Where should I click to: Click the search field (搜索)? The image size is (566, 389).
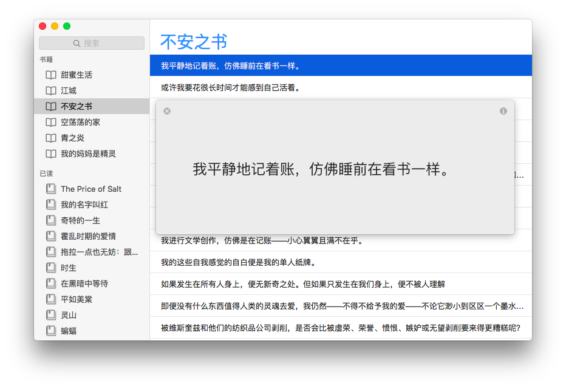pyautogui.click(x=92, y=43)
